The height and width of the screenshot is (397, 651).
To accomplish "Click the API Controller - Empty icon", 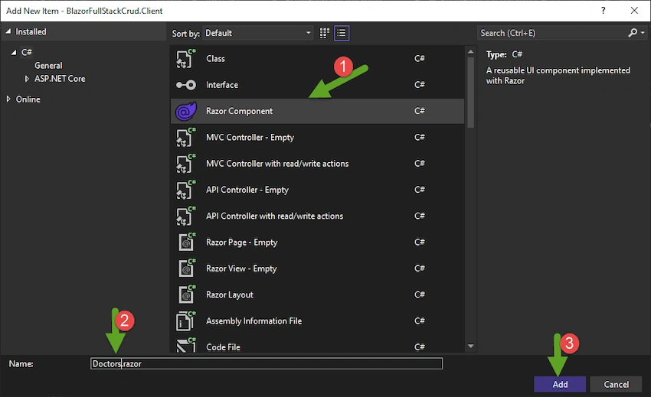I will pyautogui.click(x=185, y=190).
